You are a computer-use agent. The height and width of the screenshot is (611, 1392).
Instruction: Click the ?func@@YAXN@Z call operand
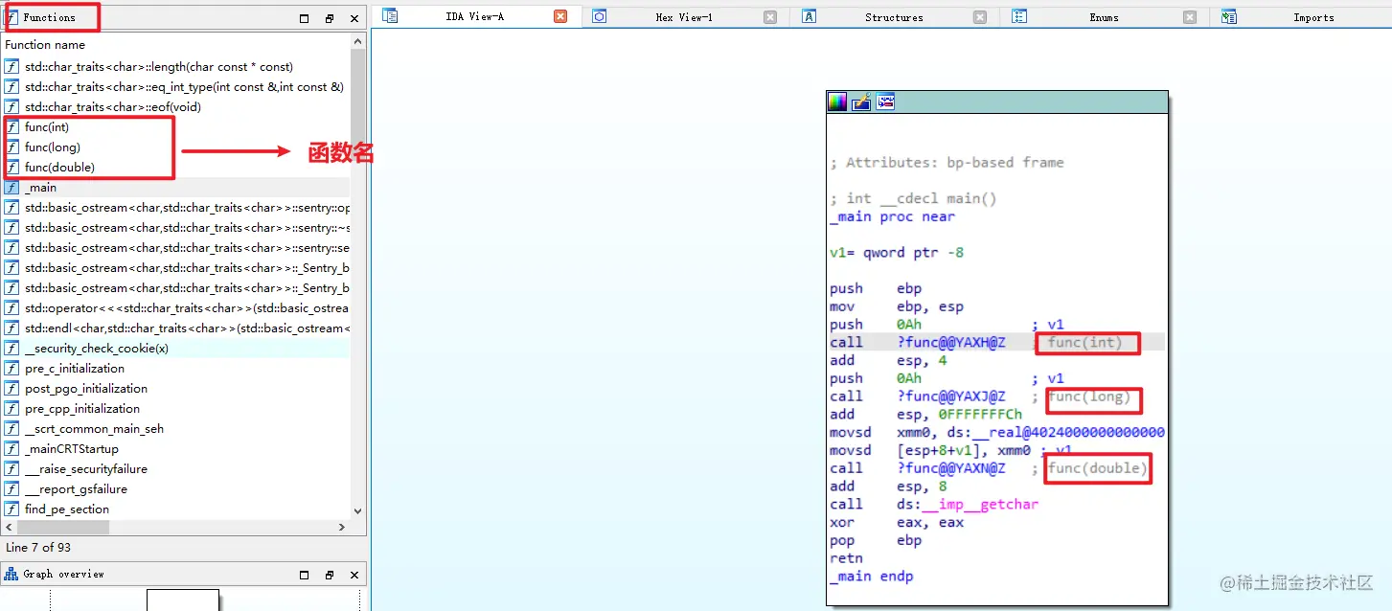[951, 468]
